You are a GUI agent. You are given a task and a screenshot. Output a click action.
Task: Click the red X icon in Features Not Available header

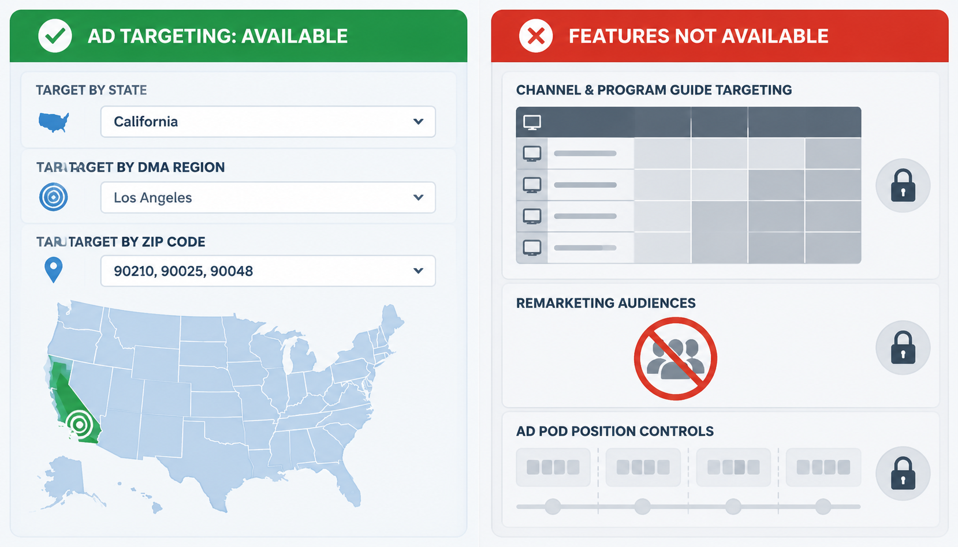(536, 36)
